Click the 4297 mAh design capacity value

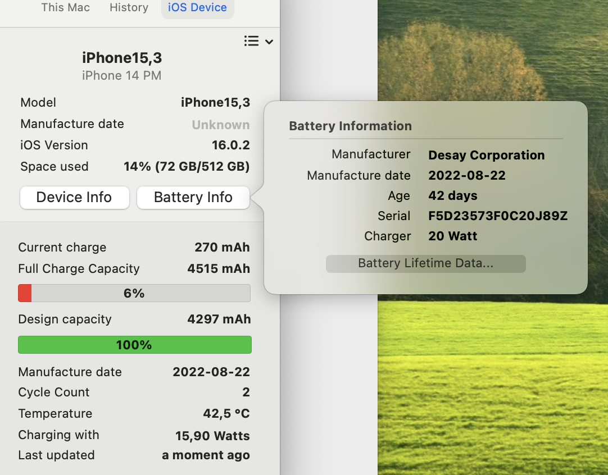[219, 319]
